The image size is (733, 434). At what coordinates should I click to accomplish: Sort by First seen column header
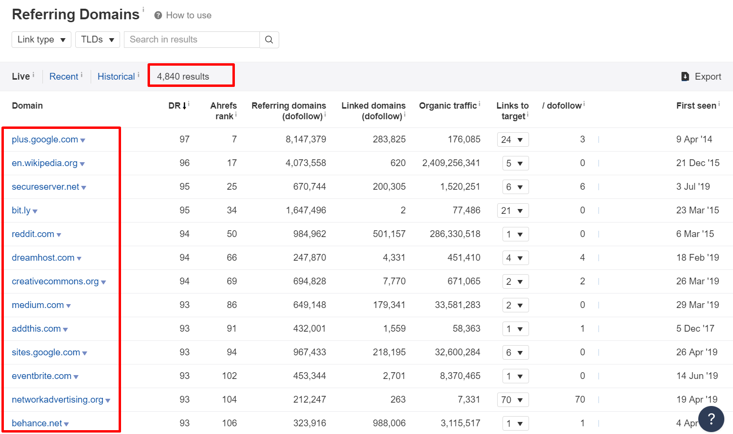click(x=696, y=106)
